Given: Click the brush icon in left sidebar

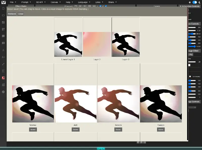Looking at the screenshot, I should tap(3, 64).
